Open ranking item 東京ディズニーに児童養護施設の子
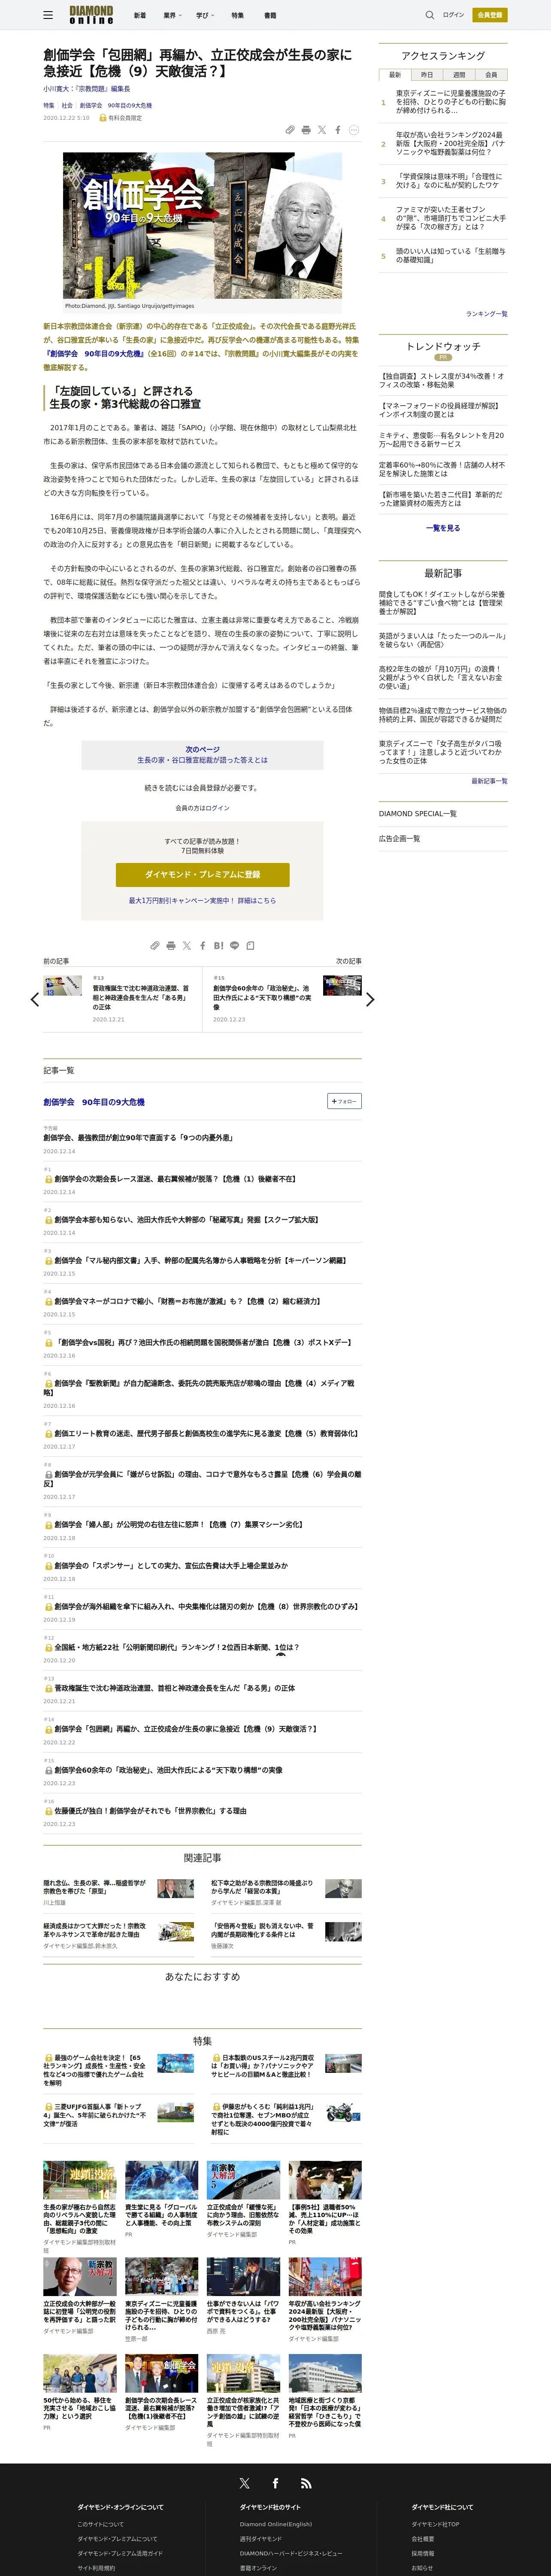 click(x=450, y=102)
